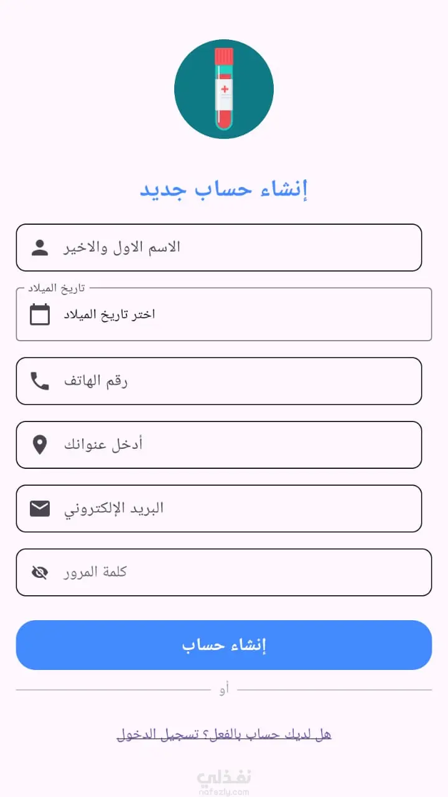Screen dimensions: 448x797
Task: Click the person icon in name field
Action: [x=40, y=247]
